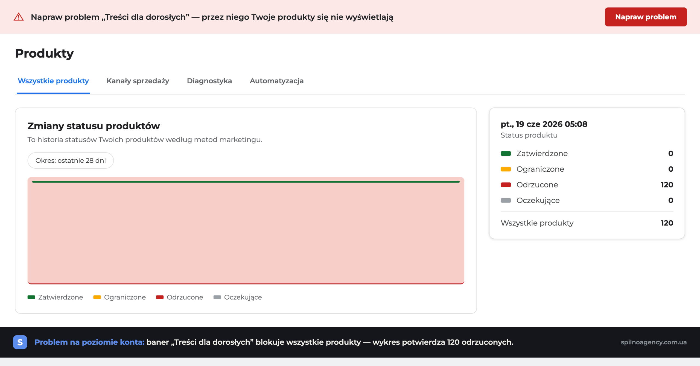This screenshot has width=700, height=366.
Task: Click the Zmiany statusu produktów heading
Action: (x=94, y=126)
